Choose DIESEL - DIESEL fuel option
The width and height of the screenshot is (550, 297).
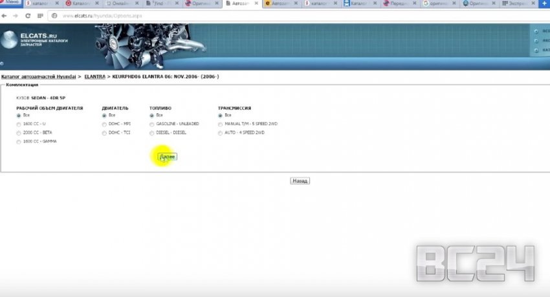[151, 133]
